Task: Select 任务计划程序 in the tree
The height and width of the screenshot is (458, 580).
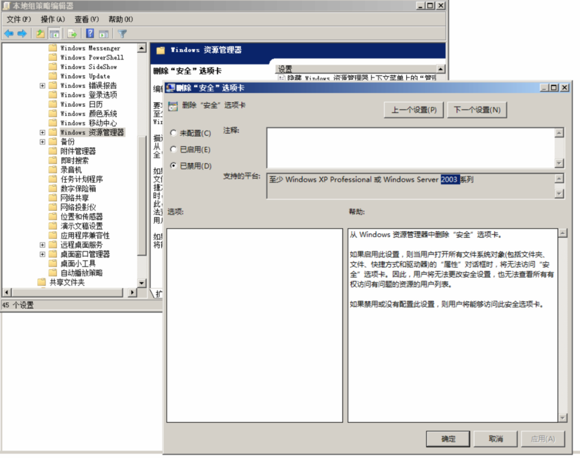Action: (81, 179)
